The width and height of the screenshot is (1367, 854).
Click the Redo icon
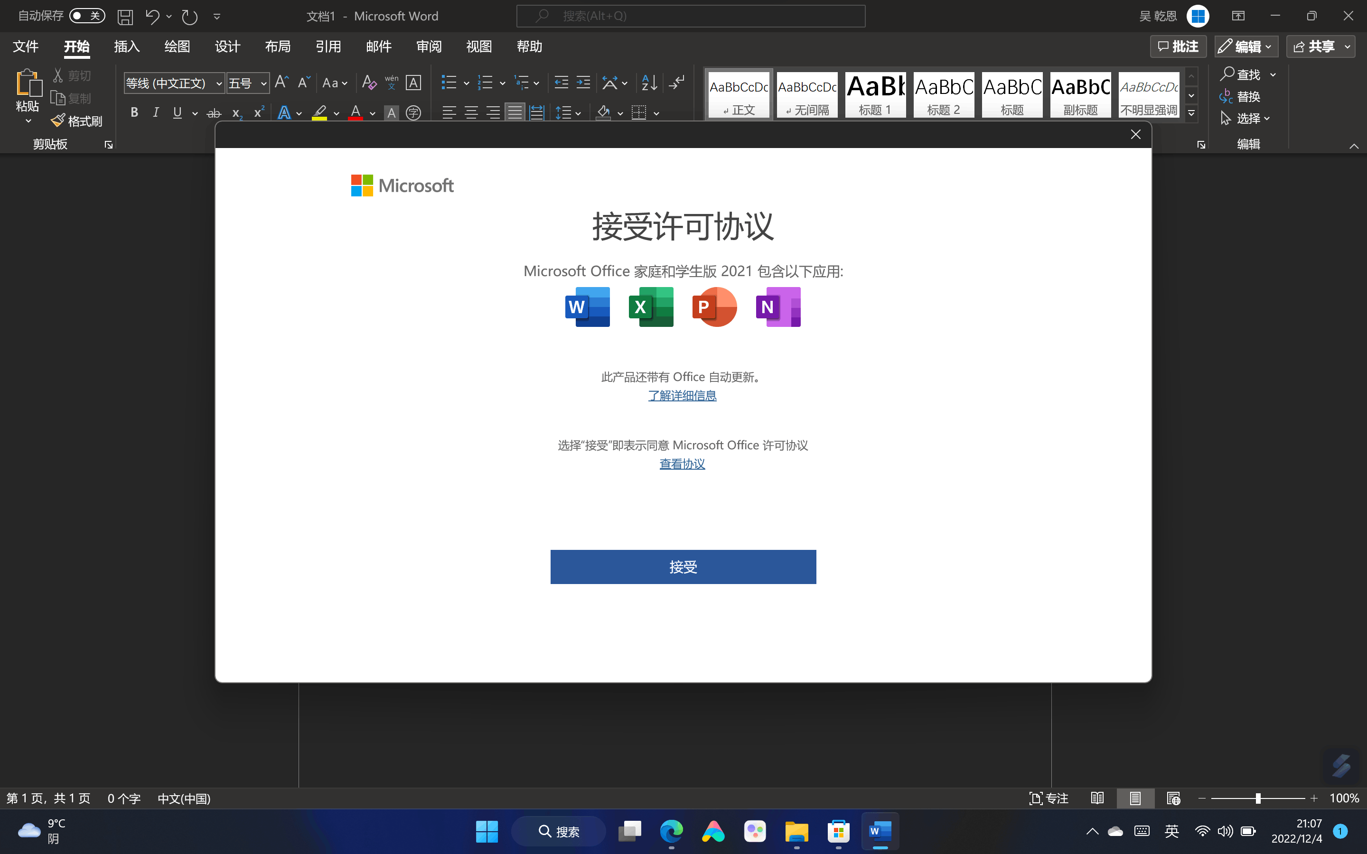[189, 17]
